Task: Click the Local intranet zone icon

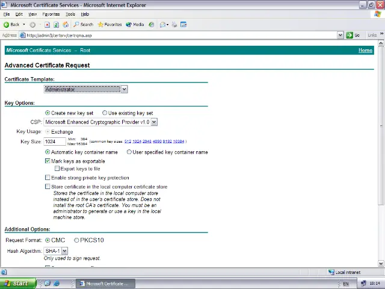Action: click(x=331, y=272)
